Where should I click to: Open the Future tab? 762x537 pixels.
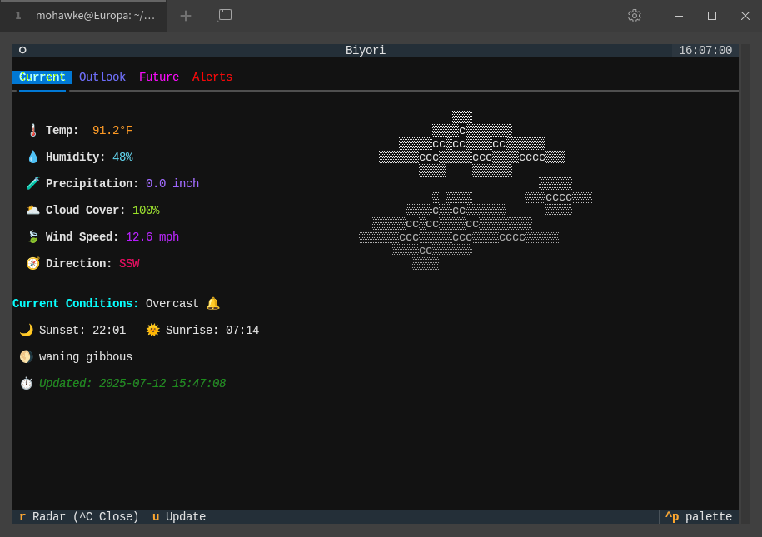[x=159, y=77]
